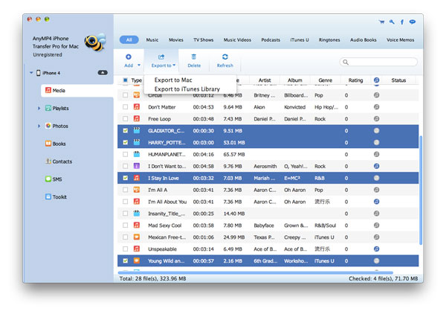The height and width of the screenshot is (314, 446).
Task: Refresh the media file list
Action: pos(224,57)
